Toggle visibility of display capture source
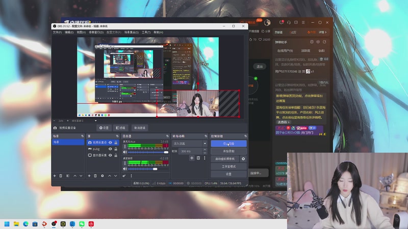 [110, 155]
